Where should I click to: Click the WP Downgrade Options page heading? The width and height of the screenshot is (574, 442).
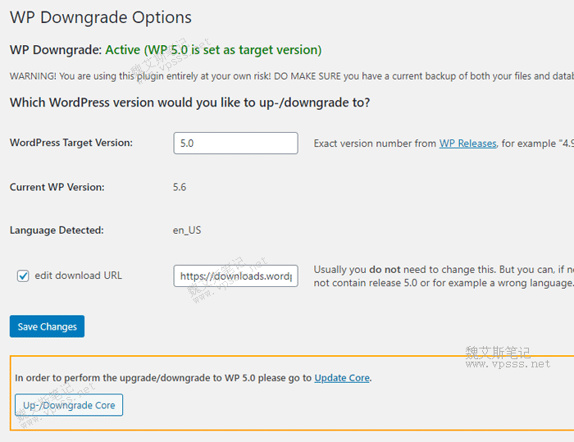click(101, 17)
